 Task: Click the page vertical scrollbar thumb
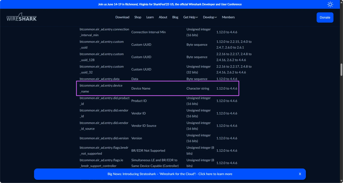pyautogui.click(x=341, y=70)
